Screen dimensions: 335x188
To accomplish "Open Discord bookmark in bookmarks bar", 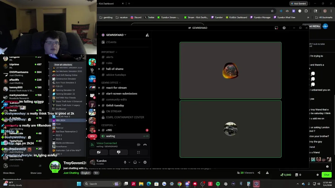I will click(x=136, y=17).
